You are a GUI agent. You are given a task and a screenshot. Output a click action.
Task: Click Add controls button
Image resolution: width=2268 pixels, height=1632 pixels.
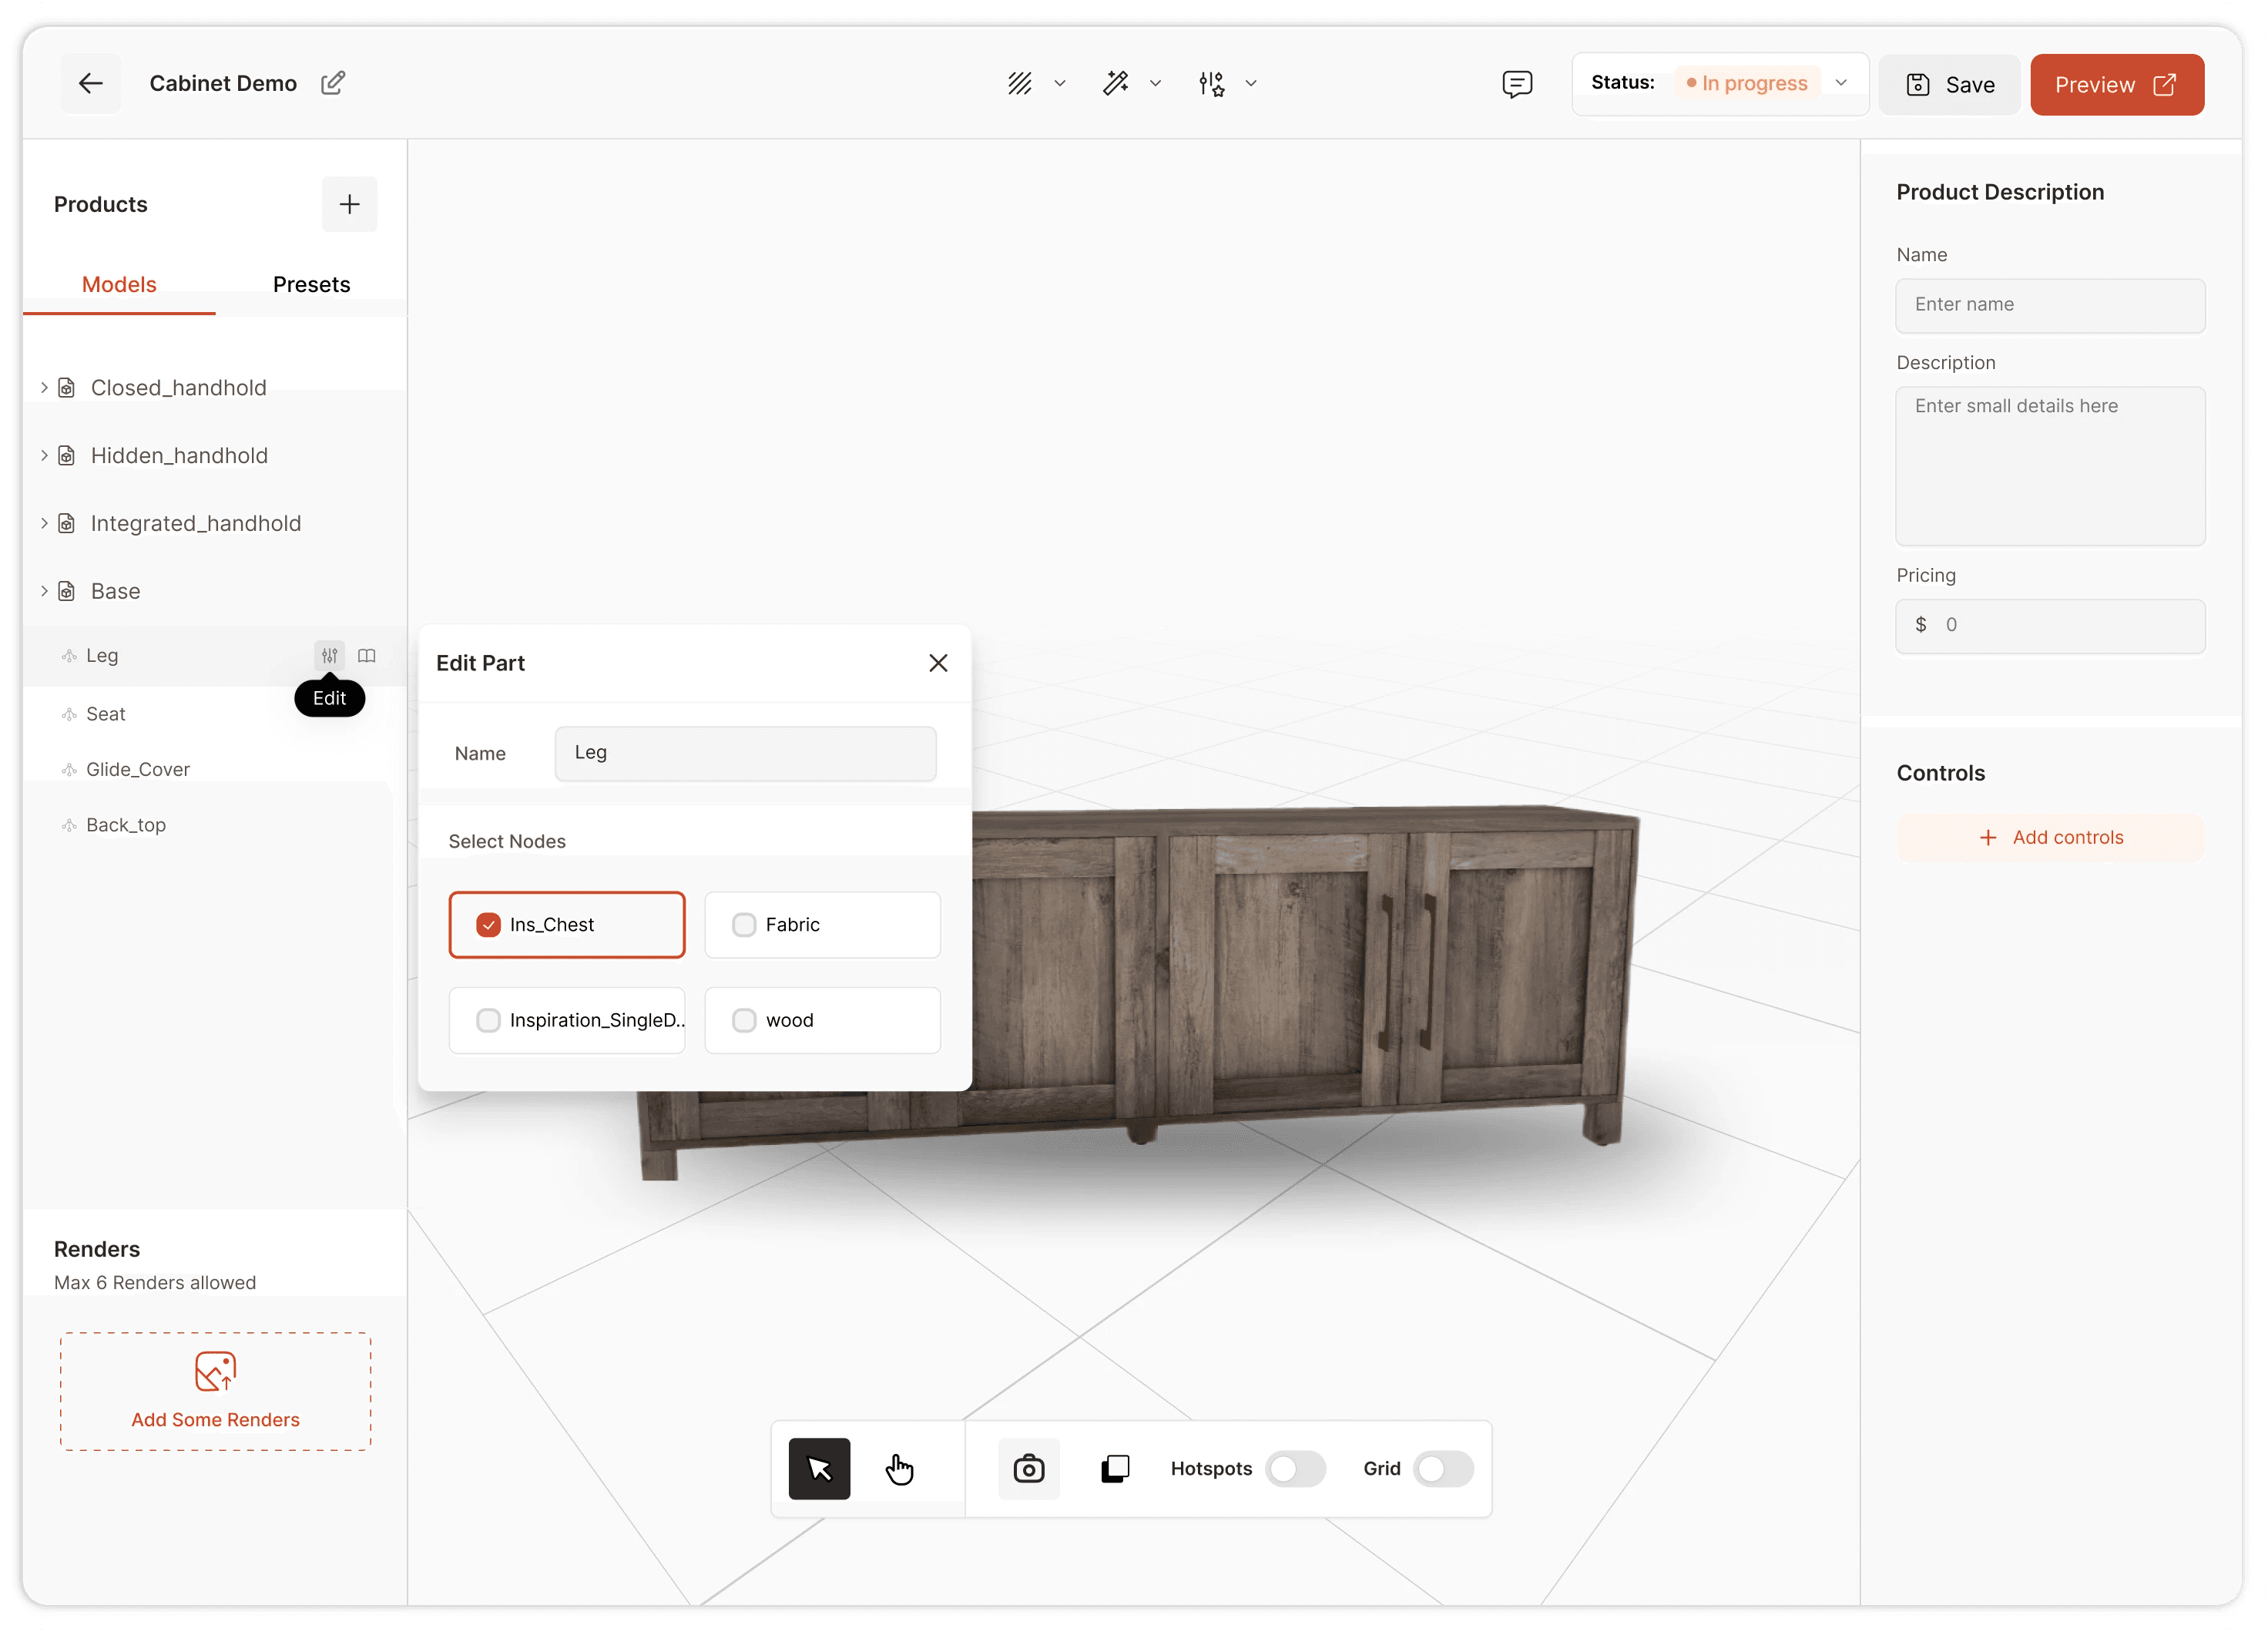(2050, 838)
